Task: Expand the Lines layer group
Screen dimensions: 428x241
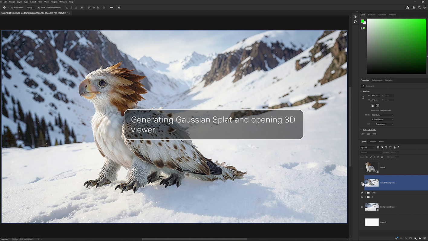Action: [x=365, y=193]
